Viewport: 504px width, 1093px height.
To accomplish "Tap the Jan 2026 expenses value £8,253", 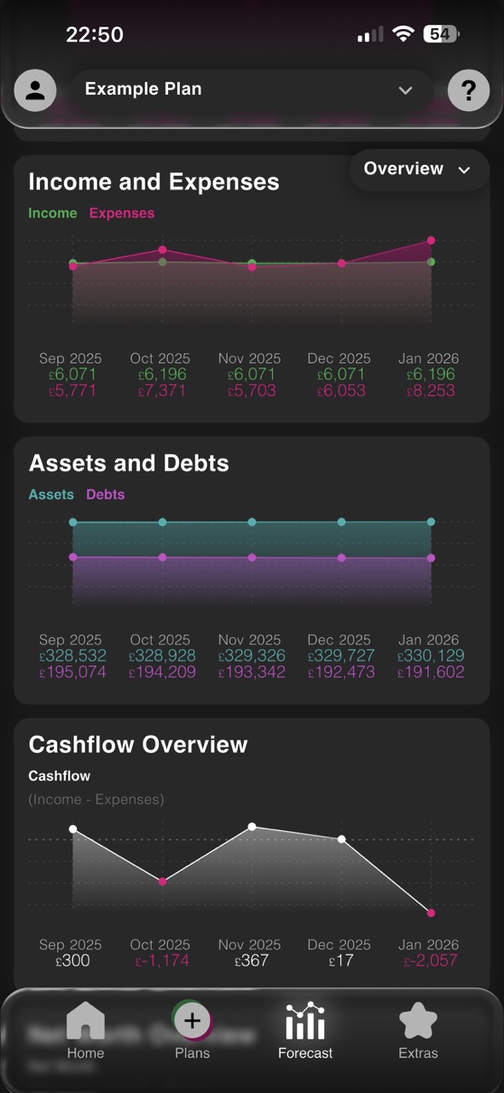I will (431, 389).
